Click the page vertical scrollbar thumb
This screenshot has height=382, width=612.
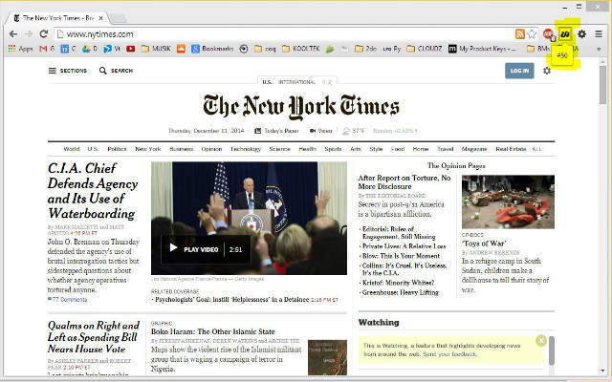[x=603, y=85]
